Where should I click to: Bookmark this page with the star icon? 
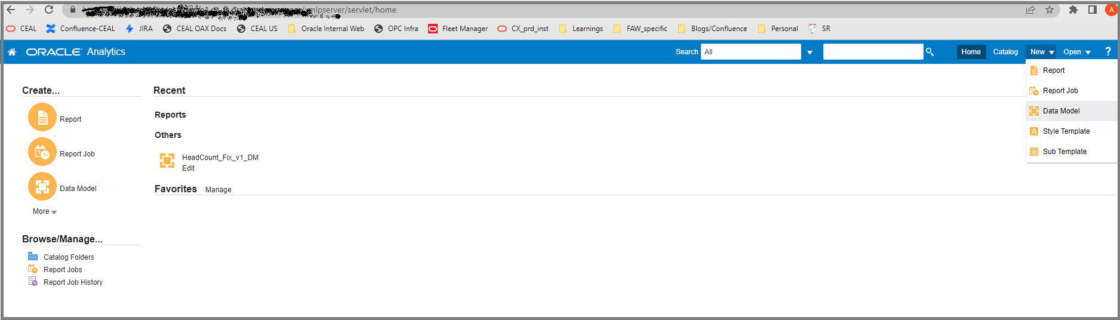[x=1050, y=10]
